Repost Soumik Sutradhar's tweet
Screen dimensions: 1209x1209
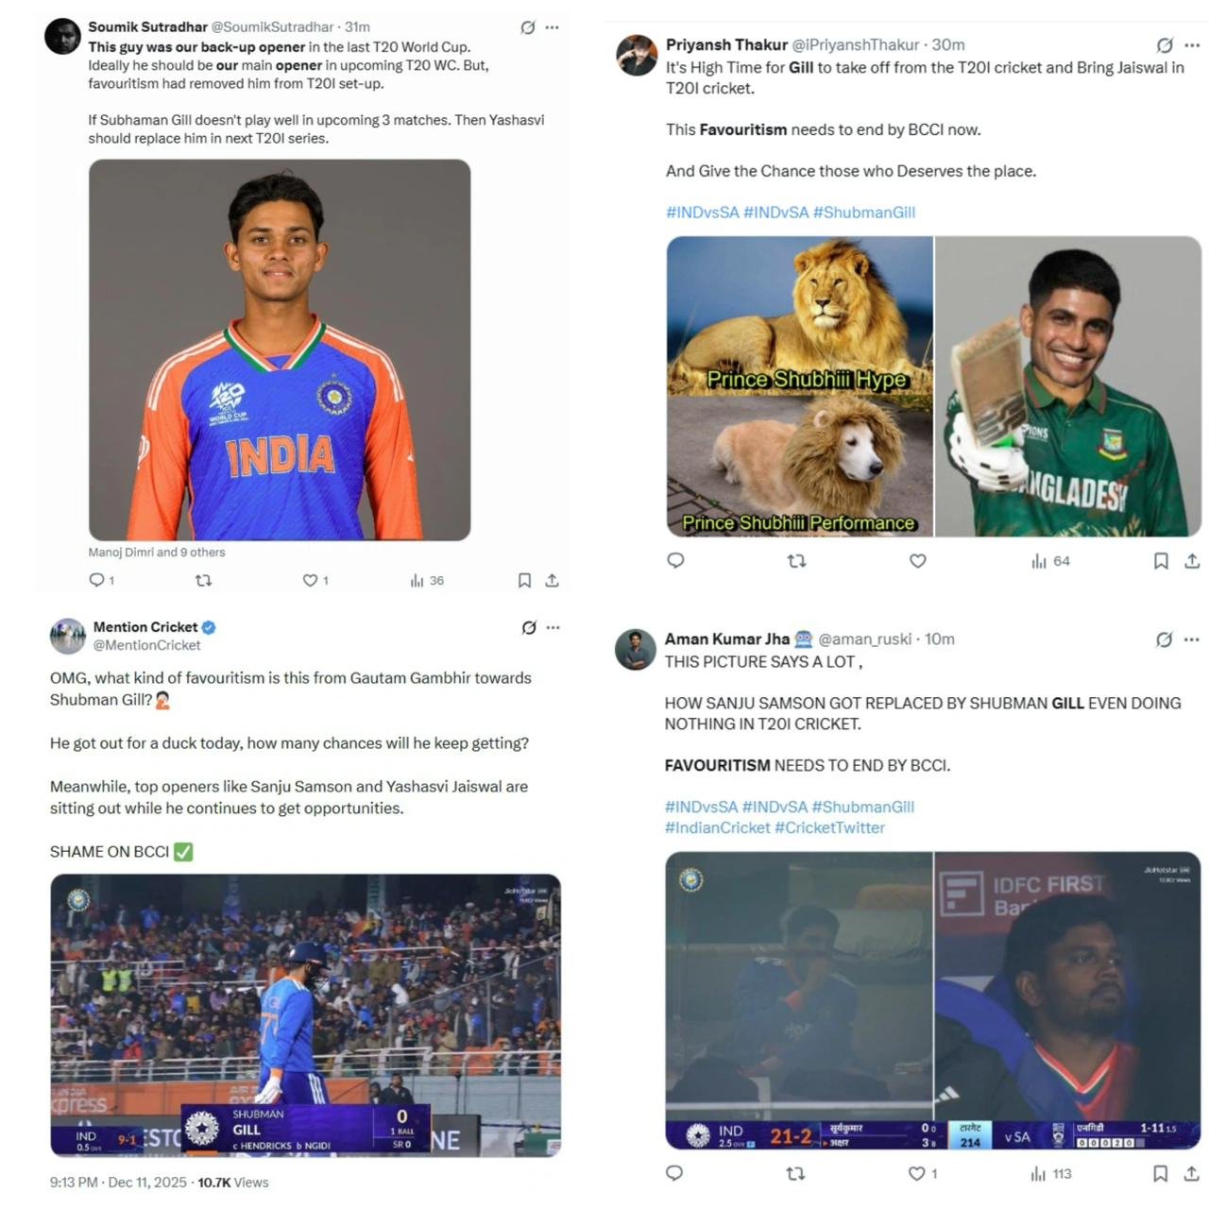coord(203,580)
